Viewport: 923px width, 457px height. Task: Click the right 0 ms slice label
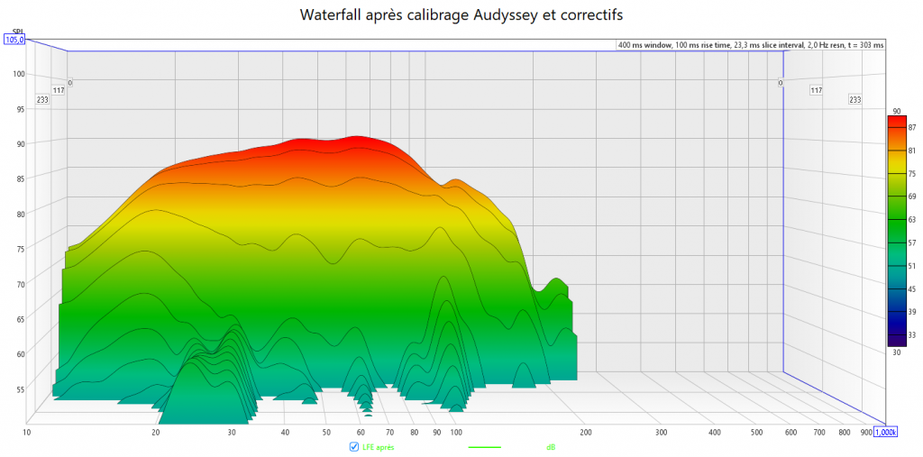tap(781, 83)
